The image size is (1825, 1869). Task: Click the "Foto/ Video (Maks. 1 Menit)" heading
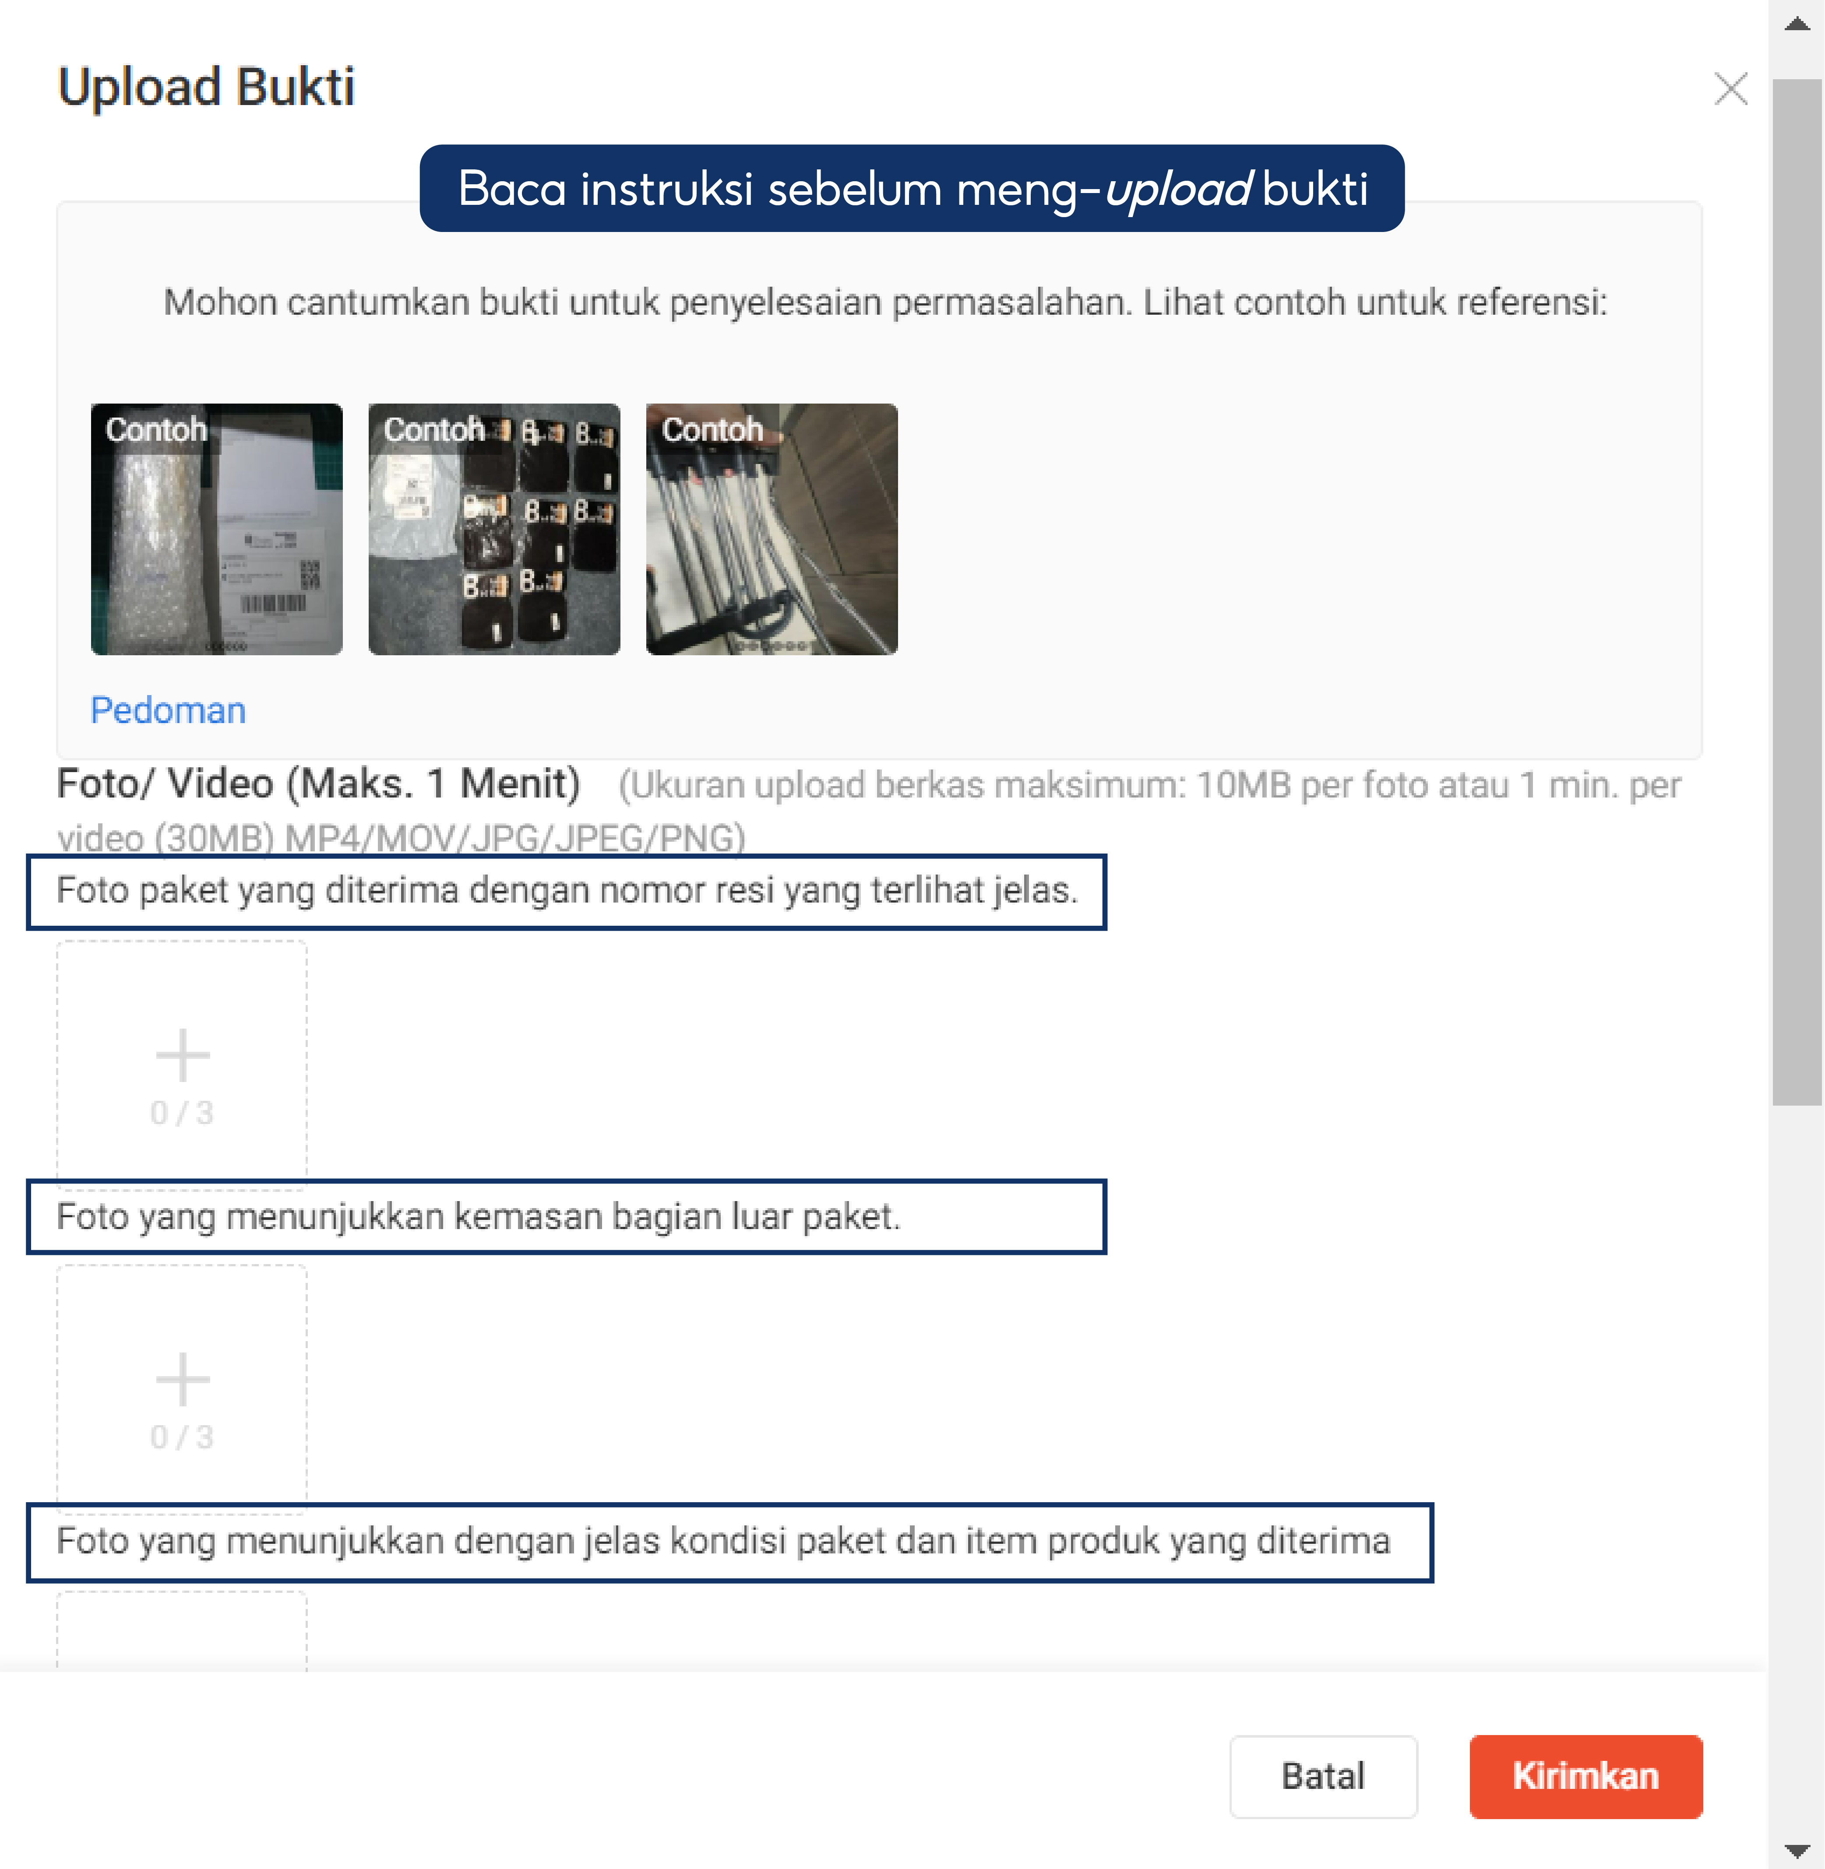tap(318, 784)
